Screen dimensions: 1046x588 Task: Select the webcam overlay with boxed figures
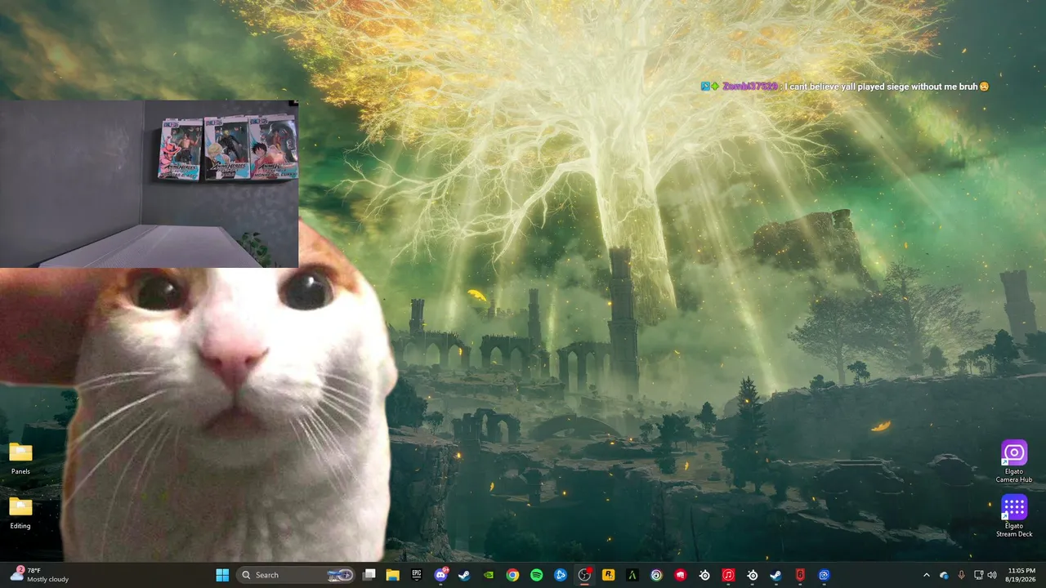pyautogui.click(x=149, y=184)
